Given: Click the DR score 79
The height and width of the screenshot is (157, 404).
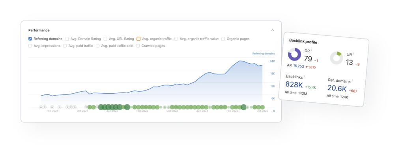Looking at the screenshot, I should click(308, 59).
